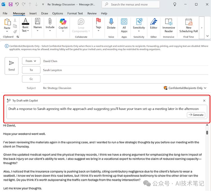Click the Redo arrow icon
The height and width of the screenshot is (192, 211).
click(24, 4)
